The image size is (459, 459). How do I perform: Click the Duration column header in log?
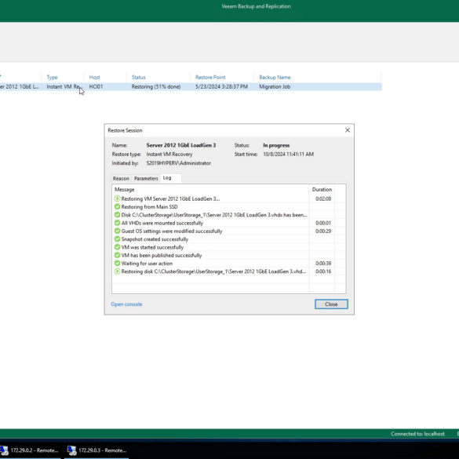[322, 189]
